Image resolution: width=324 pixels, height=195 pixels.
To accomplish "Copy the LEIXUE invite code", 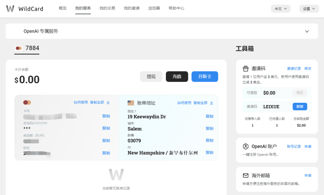I will [300, 106].
